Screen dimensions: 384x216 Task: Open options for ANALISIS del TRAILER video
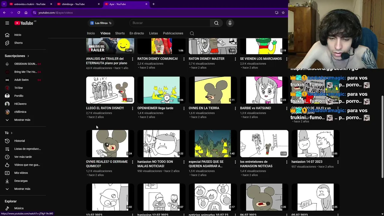[x=133, y=59]
